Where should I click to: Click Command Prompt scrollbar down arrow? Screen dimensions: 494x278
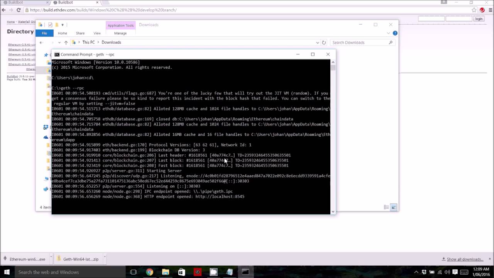333,212
